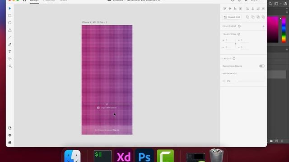This screenshot has height=162, width=289.
Task: Select the Ellipse tool
Action: point(10,23)
